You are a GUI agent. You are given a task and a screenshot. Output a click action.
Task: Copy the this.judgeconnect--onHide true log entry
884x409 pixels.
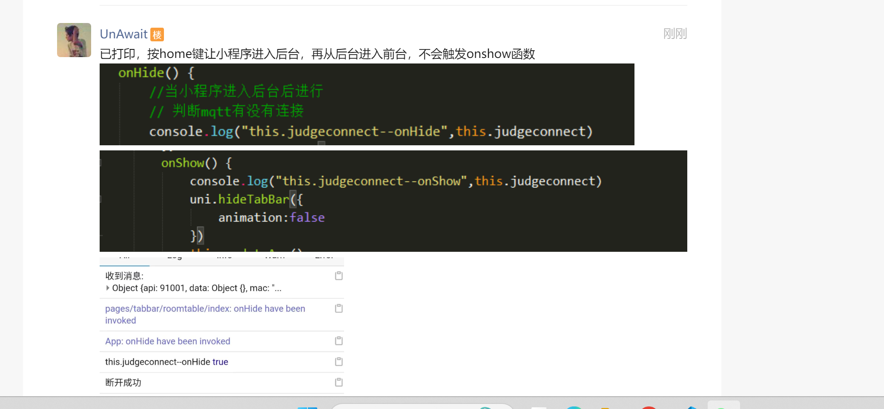[339, 361]
